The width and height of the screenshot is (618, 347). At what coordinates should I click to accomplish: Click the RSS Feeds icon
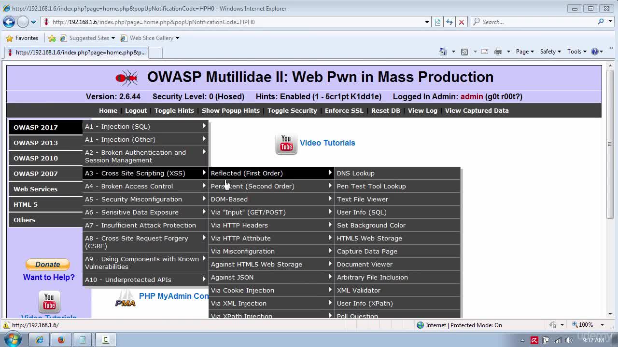click(x=464, y=52)
